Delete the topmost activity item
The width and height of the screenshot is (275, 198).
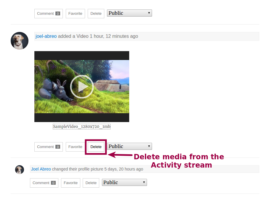(96, 14)
